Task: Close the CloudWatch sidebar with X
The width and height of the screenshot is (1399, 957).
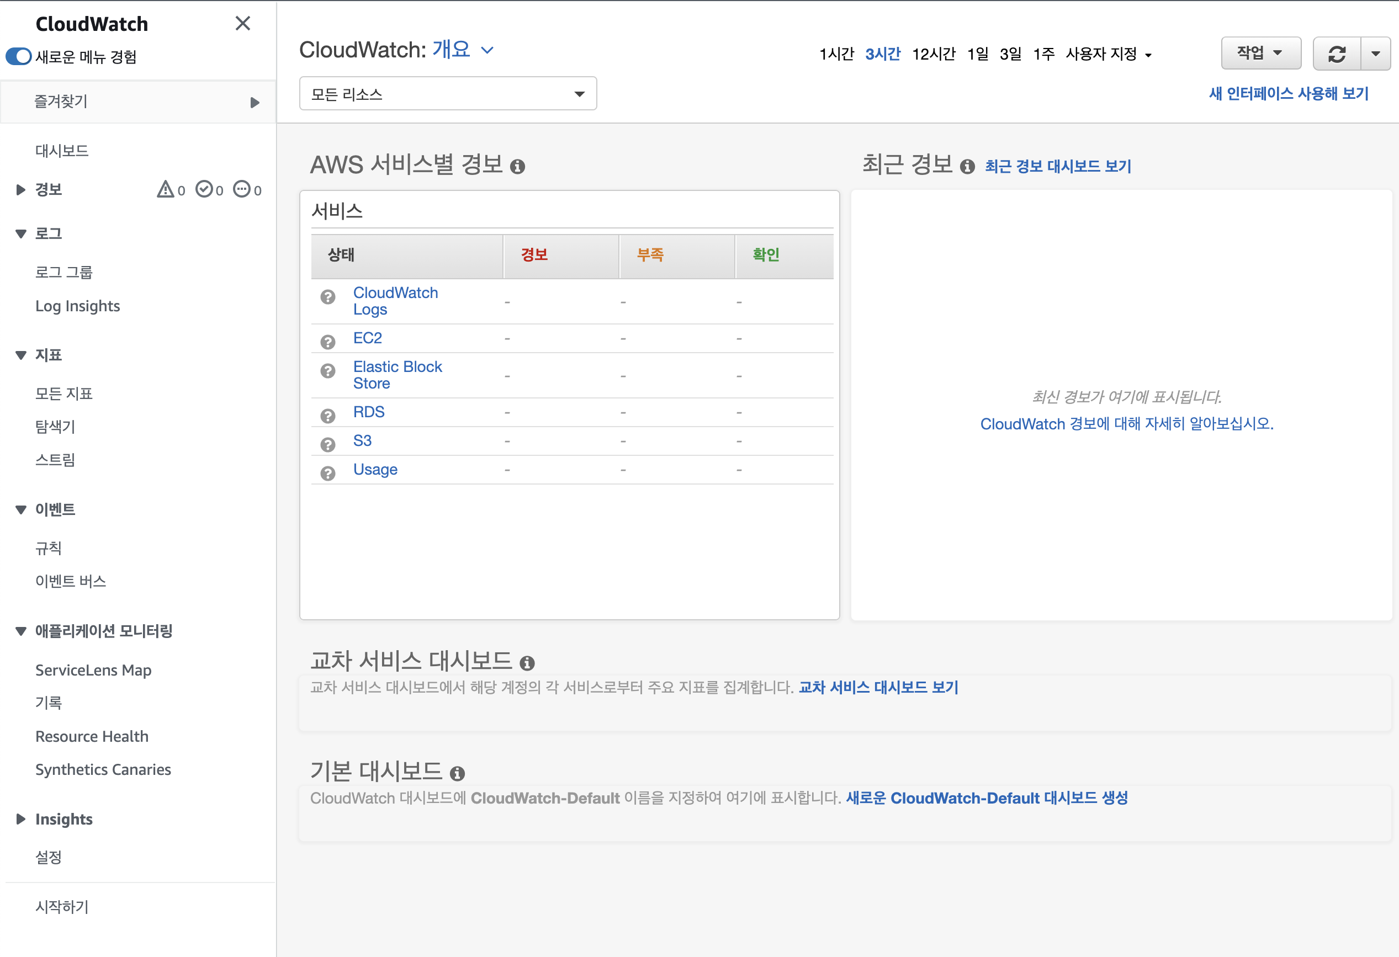Action: (x=242, y=24)
